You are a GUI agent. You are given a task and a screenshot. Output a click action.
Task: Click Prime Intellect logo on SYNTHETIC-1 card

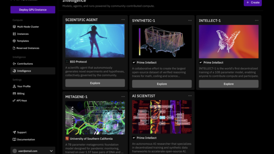pos(134,62)
